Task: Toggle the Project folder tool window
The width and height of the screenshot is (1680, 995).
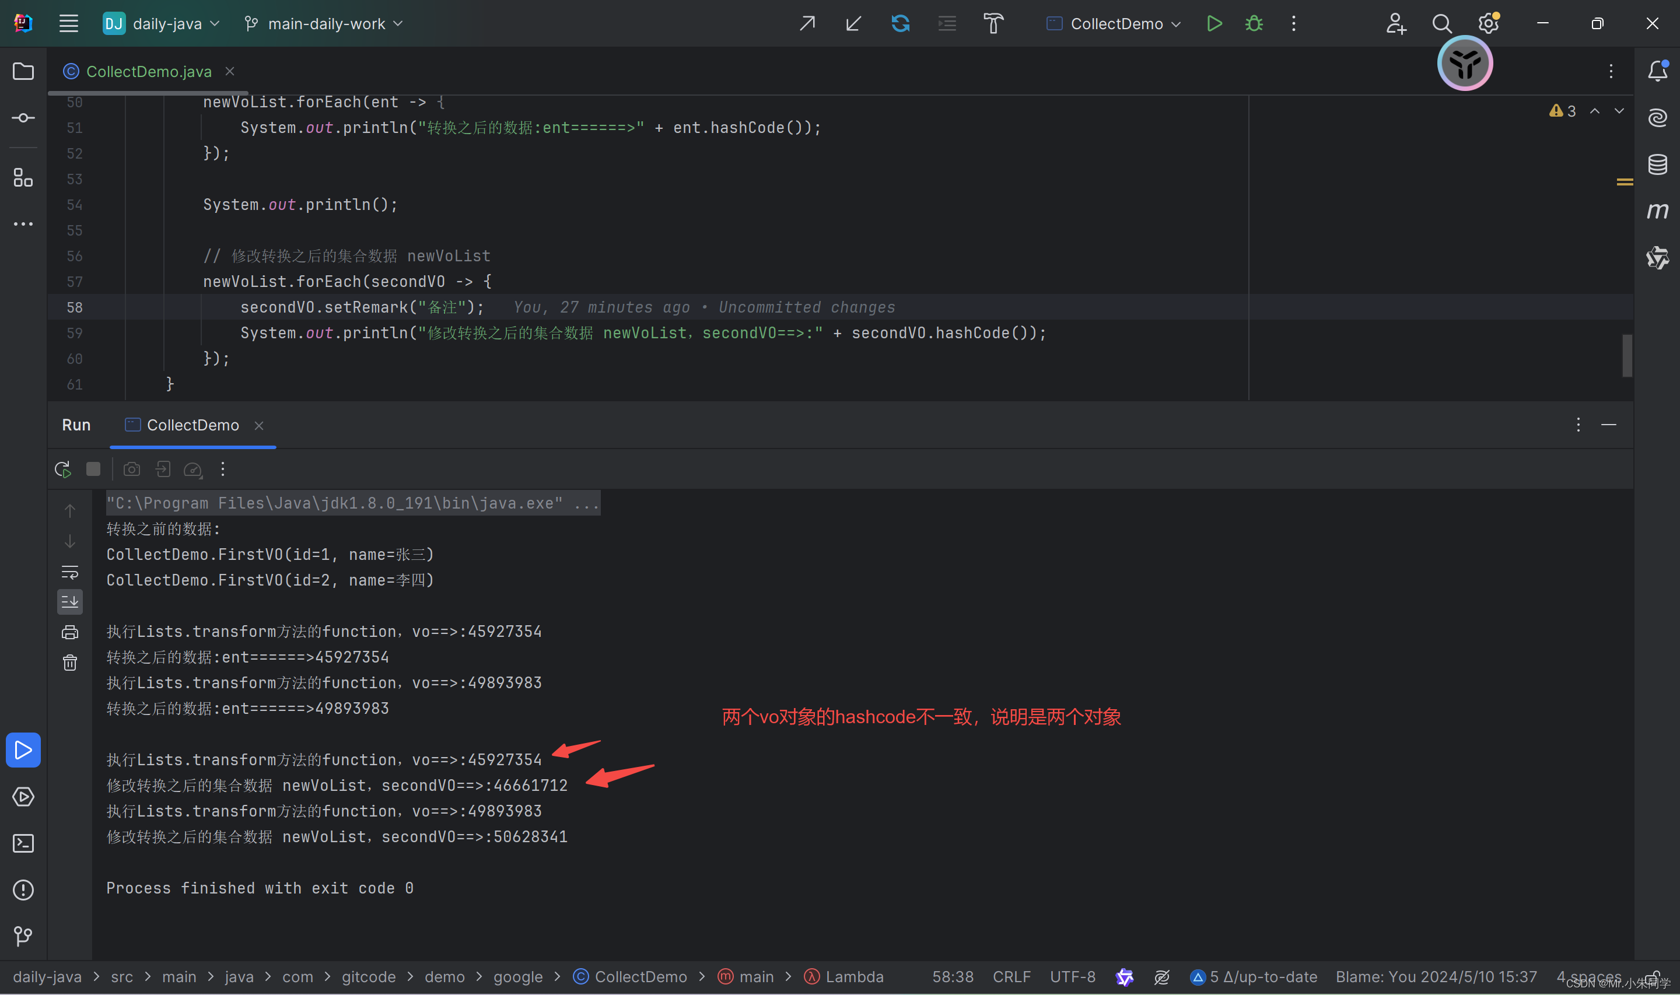Action: pyautogui.click(x=23, y=71)
